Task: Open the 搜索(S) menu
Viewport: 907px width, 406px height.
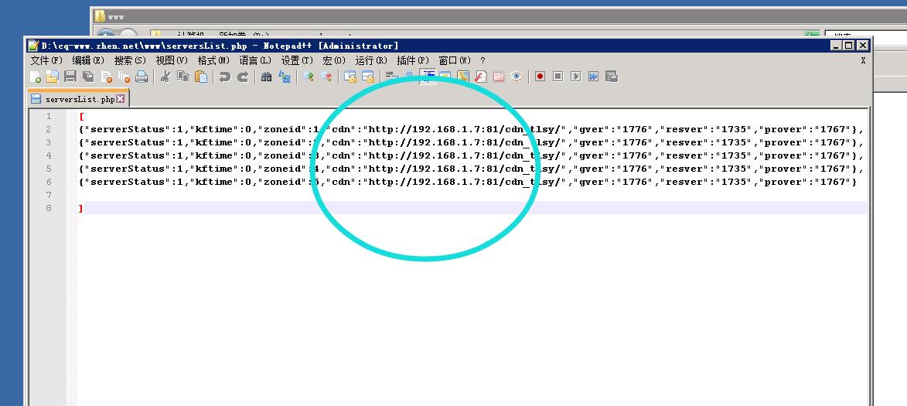Action: tap(130, 60)
